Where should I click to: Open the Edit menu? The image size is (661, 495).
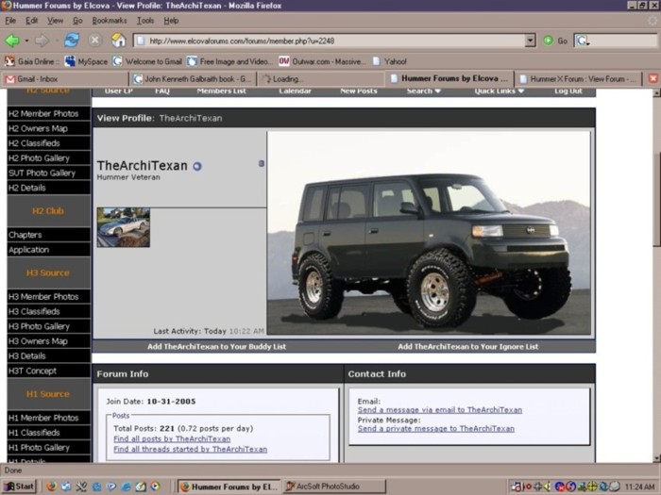click(31, 21)
